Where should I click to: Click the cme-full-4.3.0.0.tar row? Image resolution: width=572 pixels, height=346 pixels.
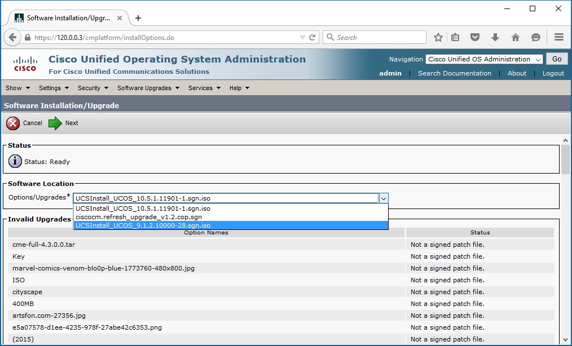pyautogui.click(x=206, y=245)
